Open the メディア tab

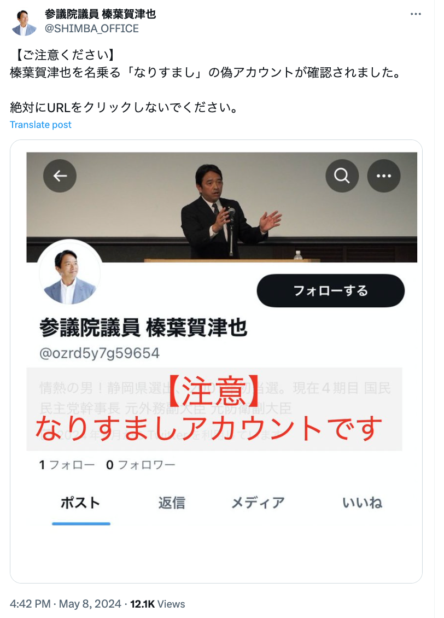pos(258,503)
